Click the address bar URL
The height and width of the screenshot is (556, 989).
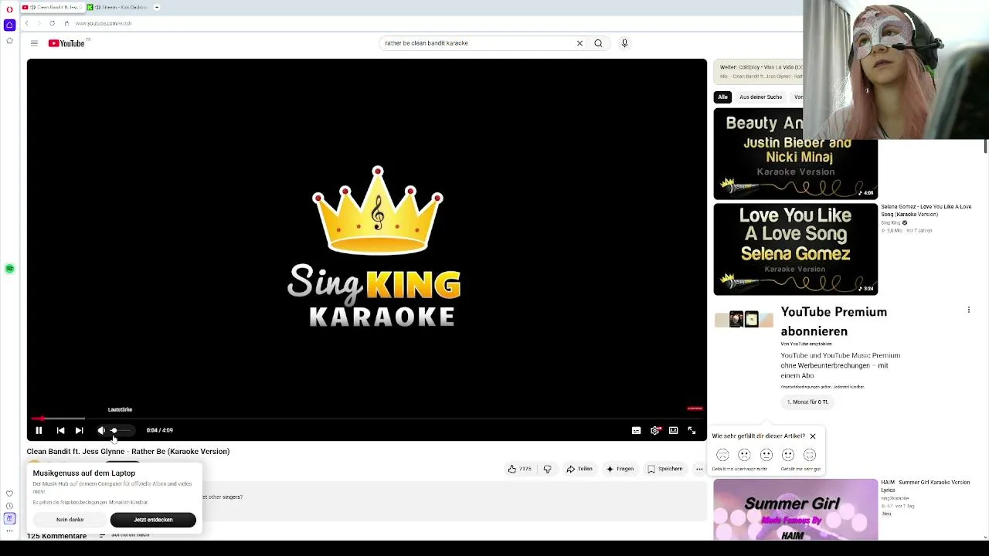point(104,23)
